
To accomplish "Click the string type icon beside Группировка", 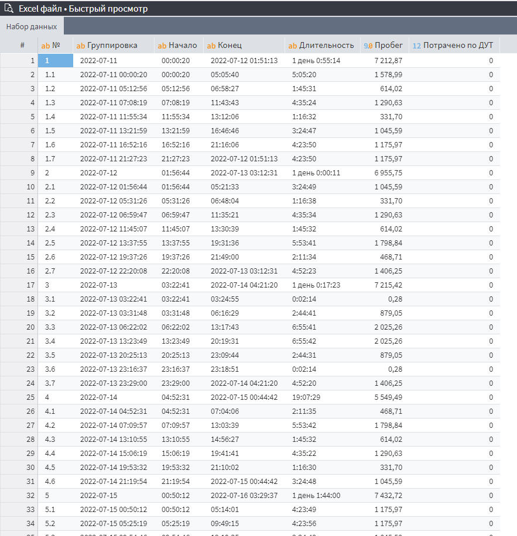I will pyautogui.click(x=80, y=46).
